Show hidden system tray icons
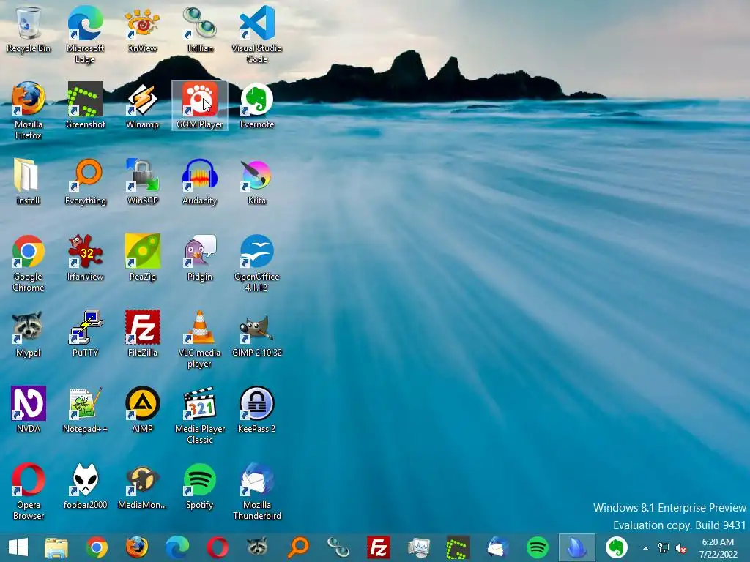The width and height of the screenshot is (750, 562). (645, 548)
